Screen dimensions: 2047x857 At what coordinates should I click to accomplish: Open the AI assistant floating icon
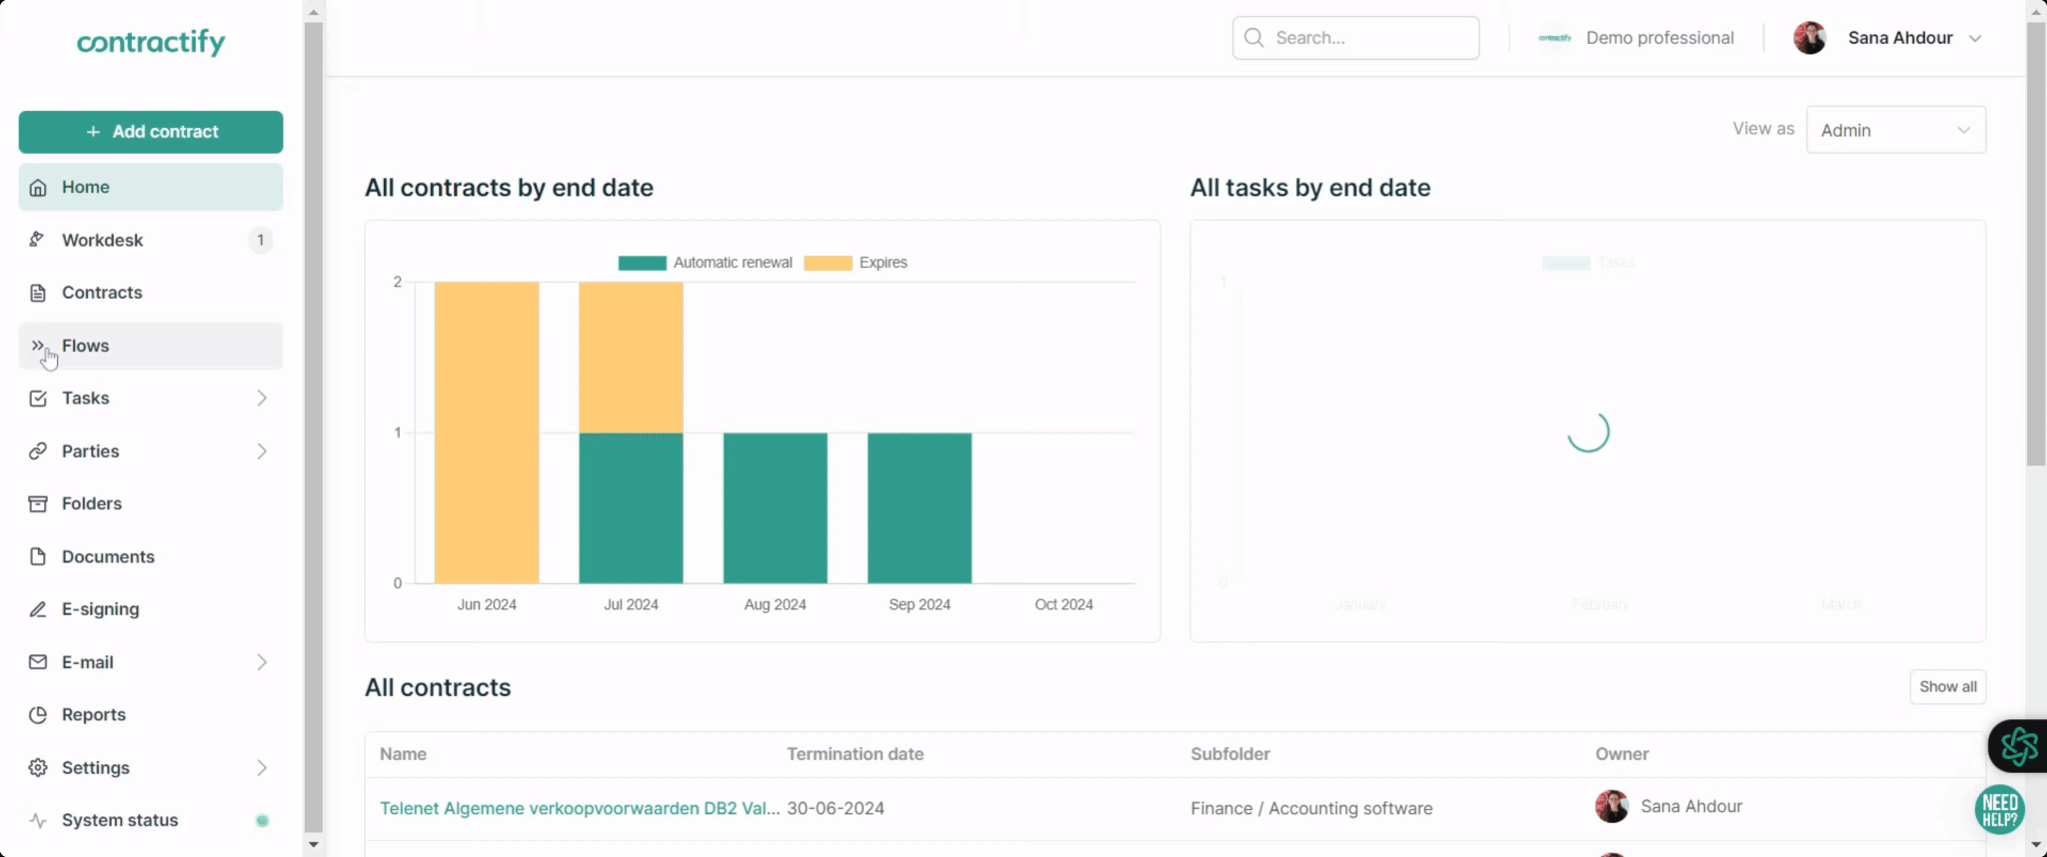(2018, 745)
